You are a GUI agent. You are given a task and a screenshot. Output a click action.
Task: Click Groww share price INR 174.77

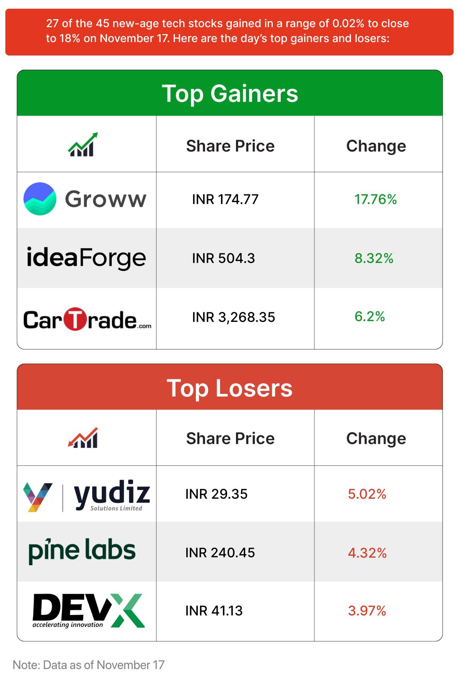click(225, 199)
